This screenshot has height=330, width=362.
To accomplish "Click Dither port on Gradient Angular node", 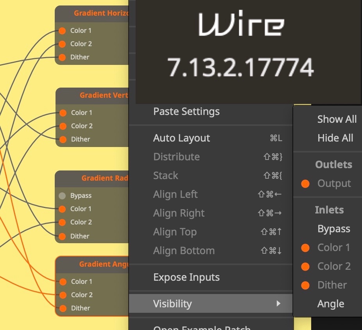I will [x=63, y=308].
